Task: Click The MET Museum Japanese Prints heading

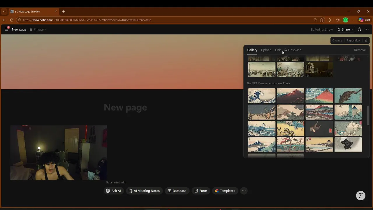Action: coord(268,83)
